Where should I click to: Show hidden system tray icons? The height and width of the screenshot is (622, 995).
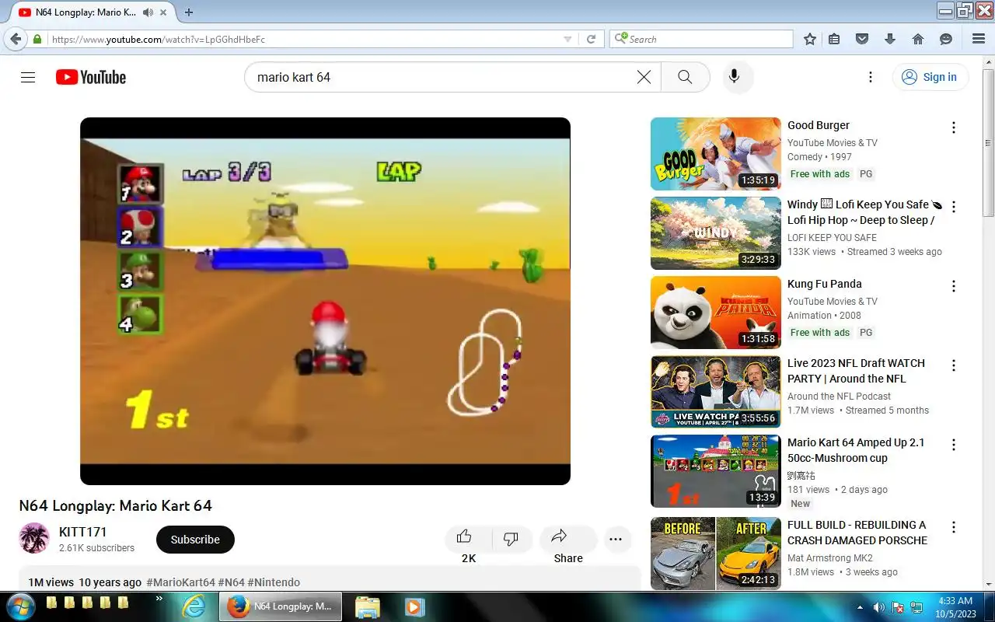tap(860, 606)
